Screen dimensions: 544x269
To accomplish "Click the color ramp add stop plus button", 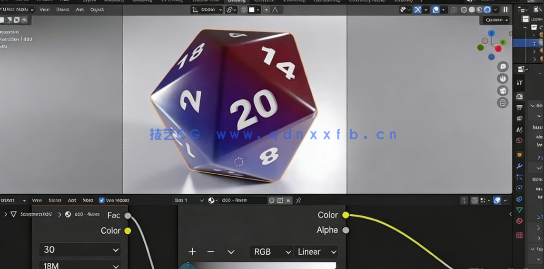I will 192,252.
